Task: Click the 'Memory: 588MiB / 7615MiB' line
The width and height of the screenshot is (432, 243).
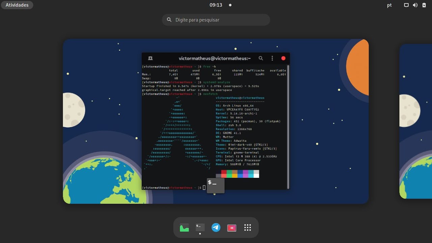Action: (x=237, y=164)
